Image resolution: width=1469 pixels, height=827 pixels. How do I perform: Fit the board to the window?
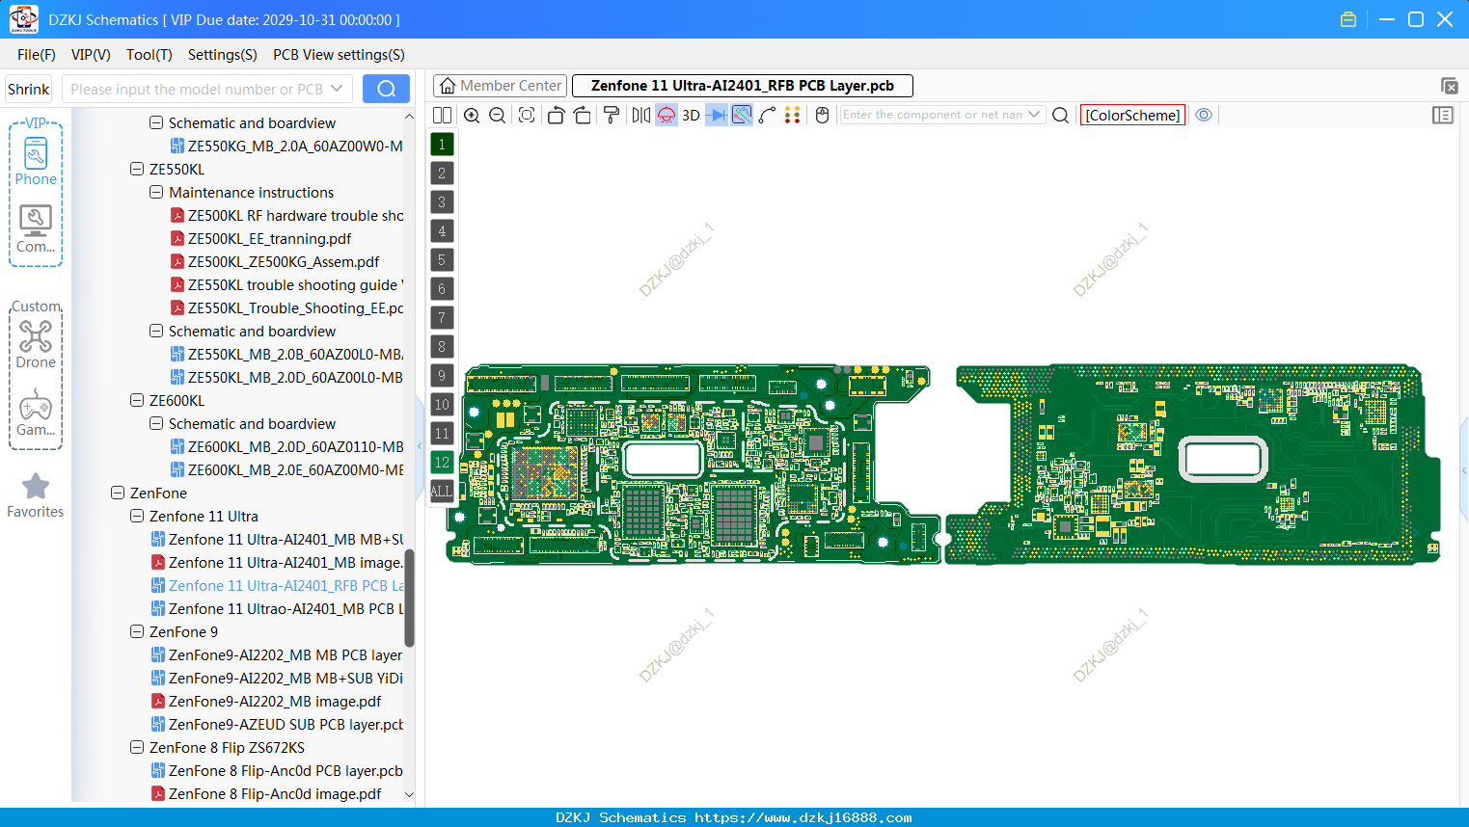pos(527,115)
